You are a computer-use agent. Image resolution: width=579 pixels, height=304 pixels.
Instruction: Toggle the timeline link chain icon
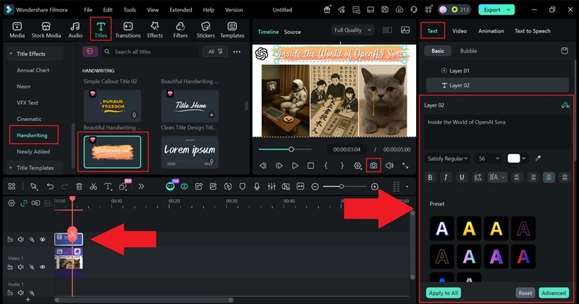[24, 203]
